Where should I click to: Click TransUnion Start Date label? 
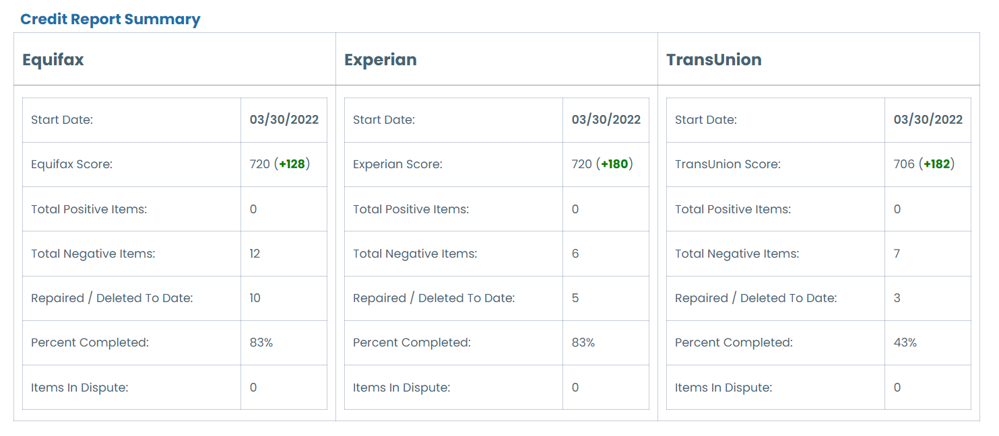coord(706,120)
